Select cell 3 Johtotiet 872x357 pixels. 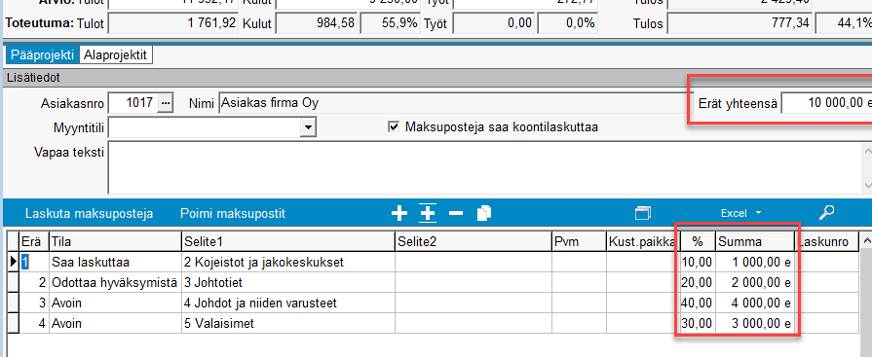coord(288,283)
